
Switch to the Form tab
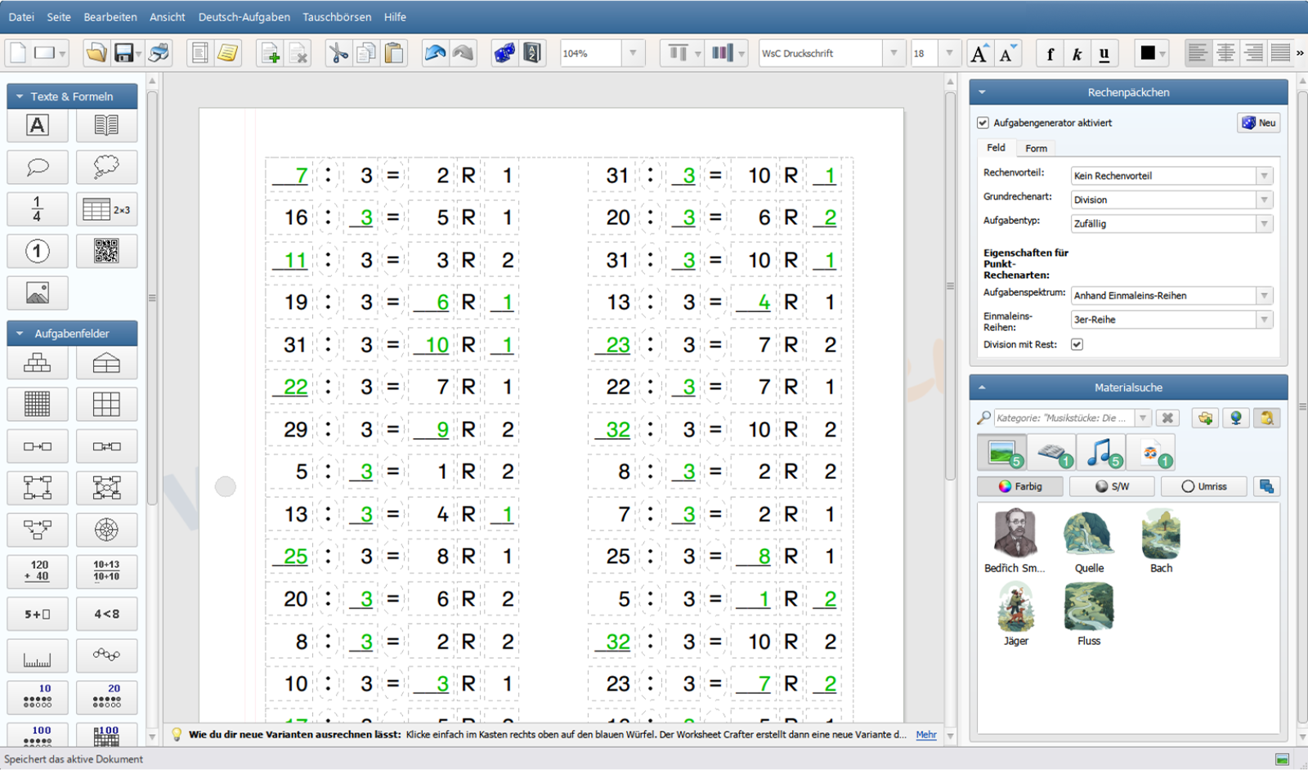tap(1036, 148)
